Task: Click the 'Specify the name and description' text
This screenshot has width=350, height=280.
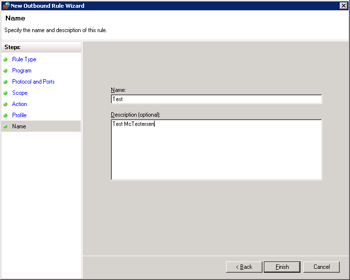Action: pyautogui.click(x=55, y=30)
